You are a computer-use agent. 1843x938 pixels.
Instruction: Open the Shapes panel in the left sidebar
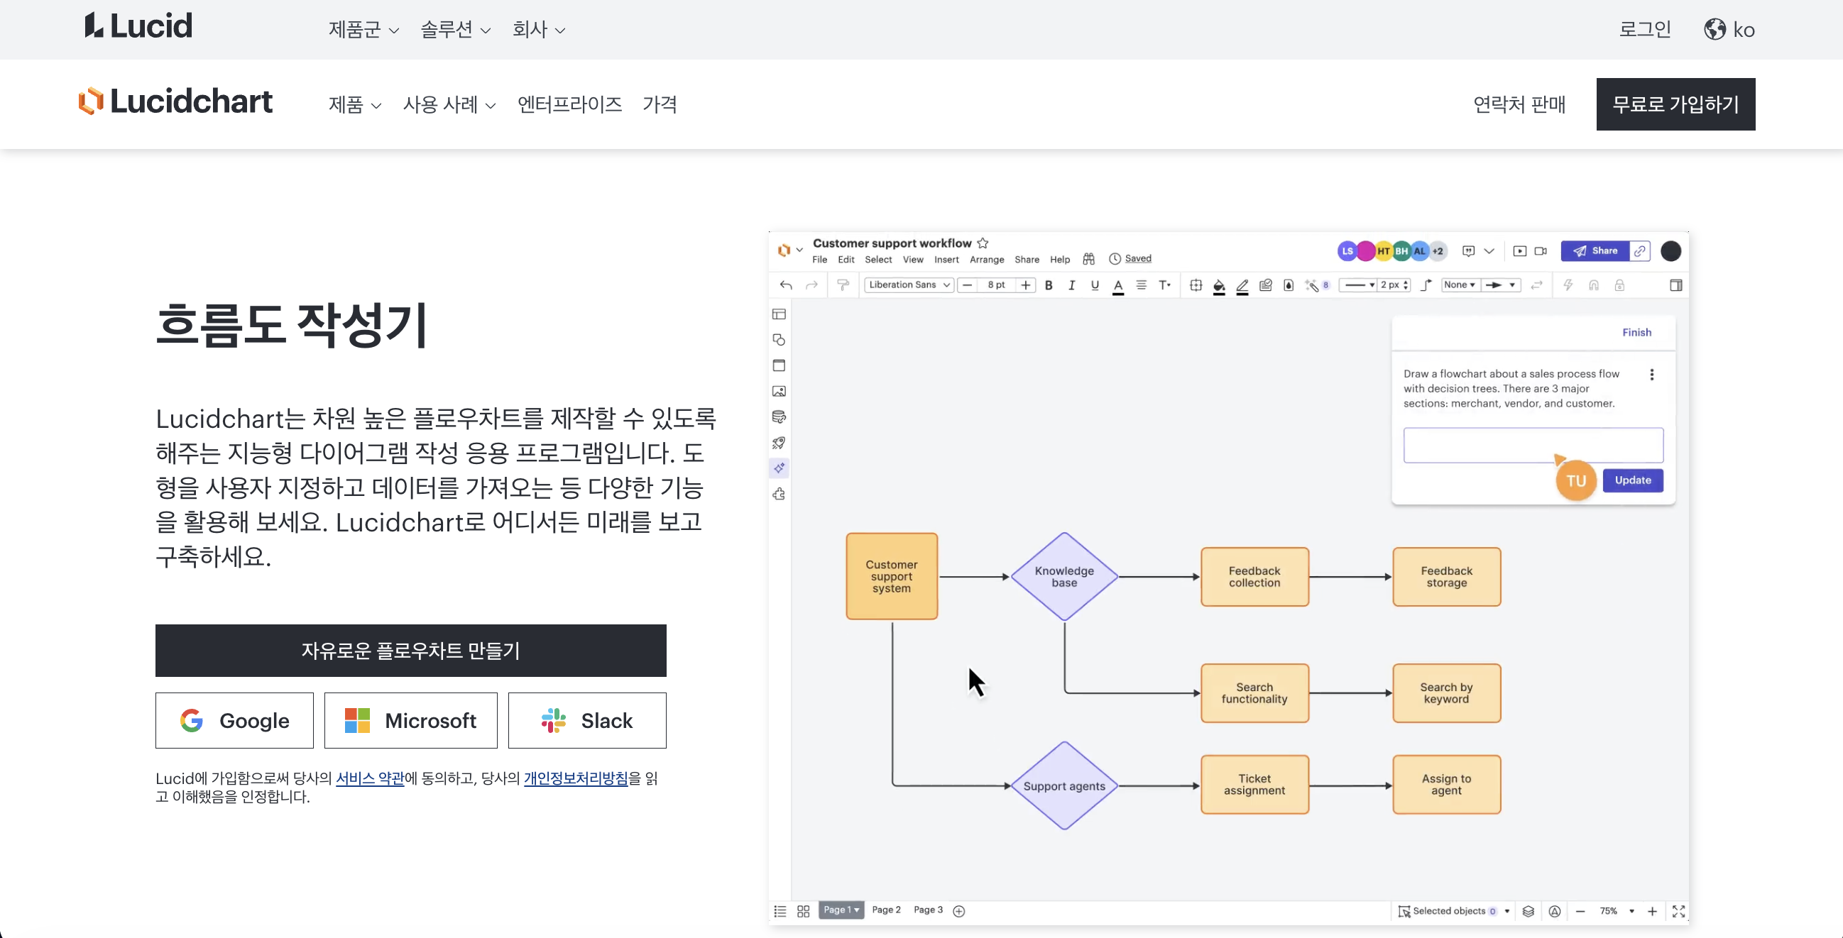coord(778,340)
